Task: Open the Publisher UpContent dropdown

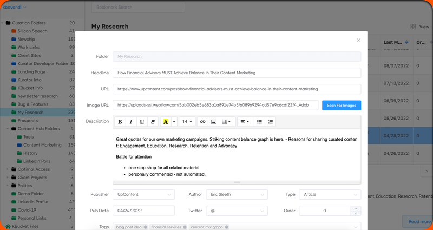Action: (x=143, y=194)
